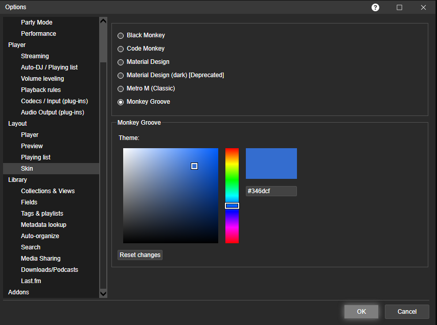Image resolution: width=437 pixels, height=325 pixels.
Task: Confirm settings with OK button
Action: 361,312
